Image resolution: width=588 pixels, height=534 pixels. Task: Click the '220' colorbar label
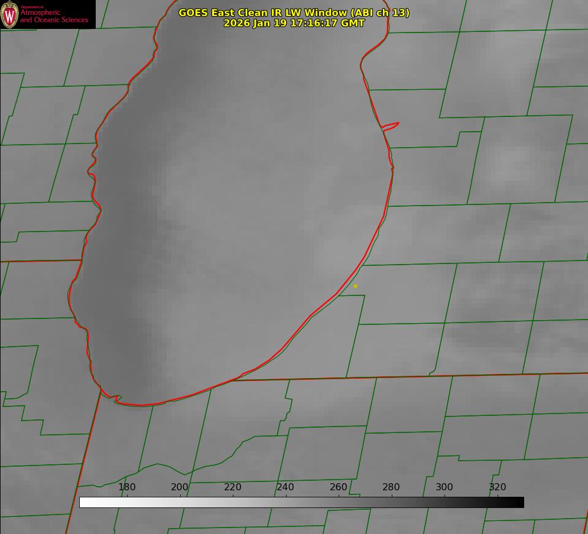point(232,487)
